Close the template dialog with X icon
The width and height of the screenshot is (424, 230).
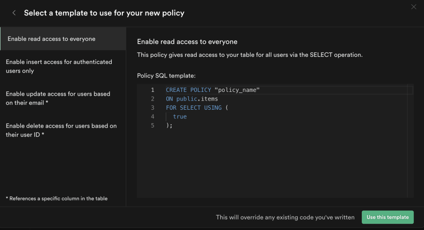coord(413,7)
